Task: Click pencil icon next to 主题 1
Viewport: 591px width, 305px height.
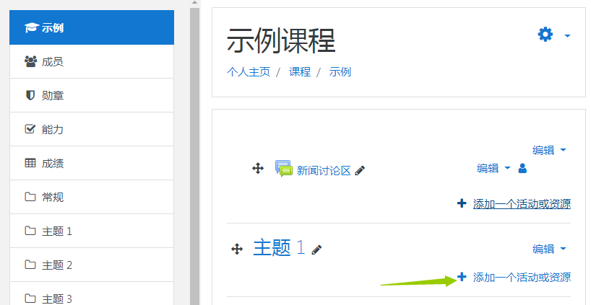Action: tap(316, 249)
